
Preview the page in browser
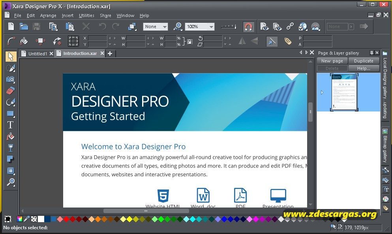coord(264,26)
